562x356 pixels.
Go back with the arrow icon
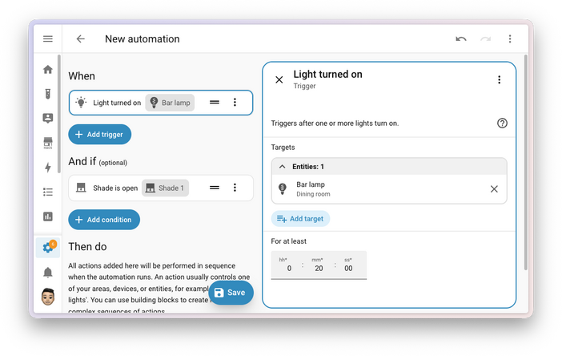pos(81,38)
